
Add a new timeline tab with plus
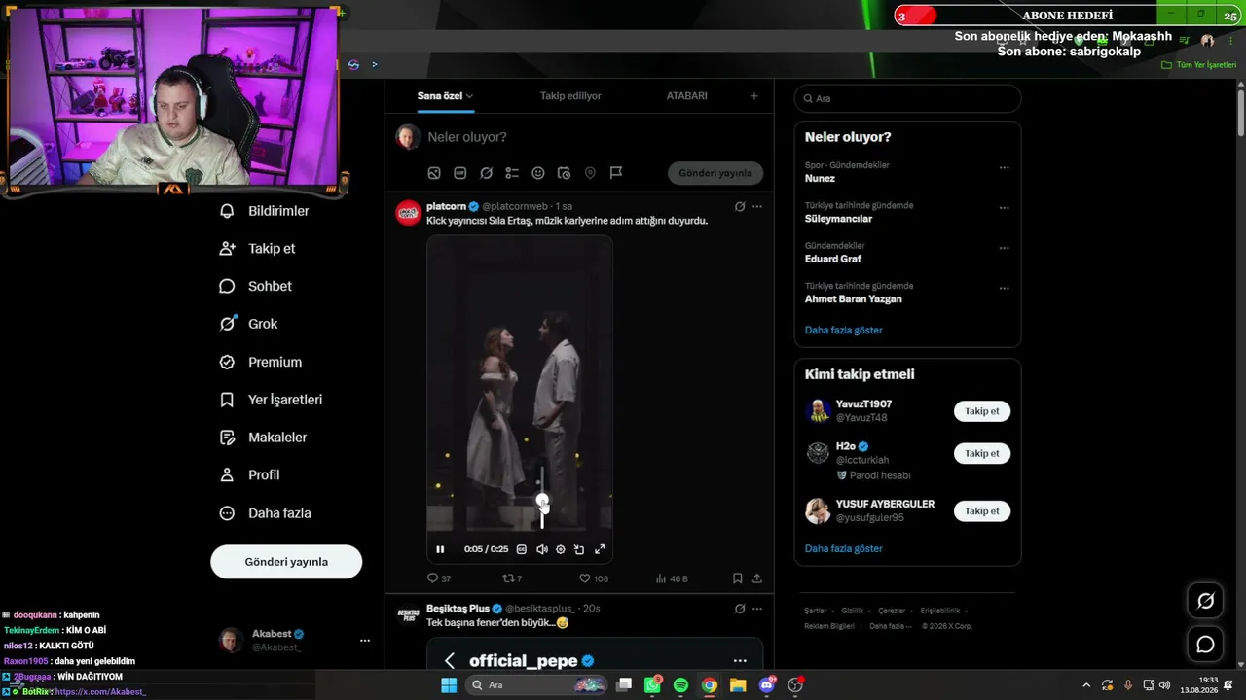tap(754, 96)
